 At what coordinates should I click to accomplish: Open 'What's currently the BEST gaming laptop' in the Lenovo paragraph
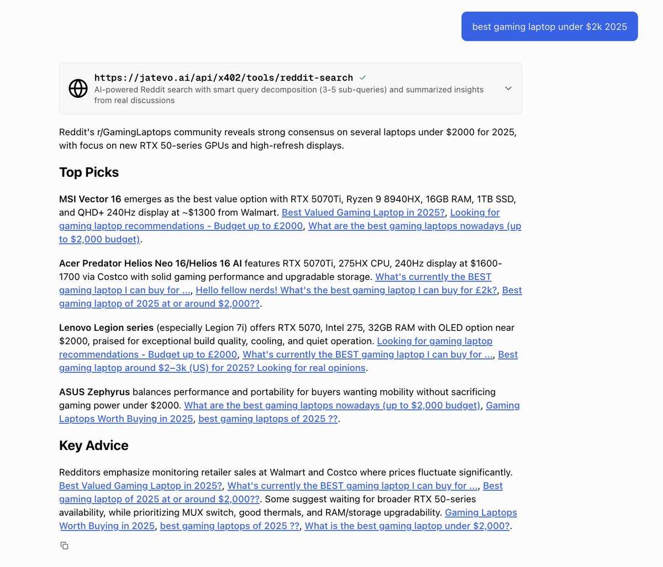pyautogui.click(x=367, y=354)
